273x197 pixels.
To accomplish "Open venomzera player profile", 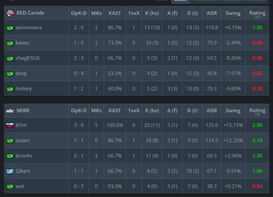I will click(x=29, y=28).
